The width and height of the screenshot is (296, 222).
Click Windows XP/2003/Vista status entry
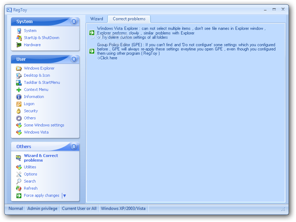(123, 209)
